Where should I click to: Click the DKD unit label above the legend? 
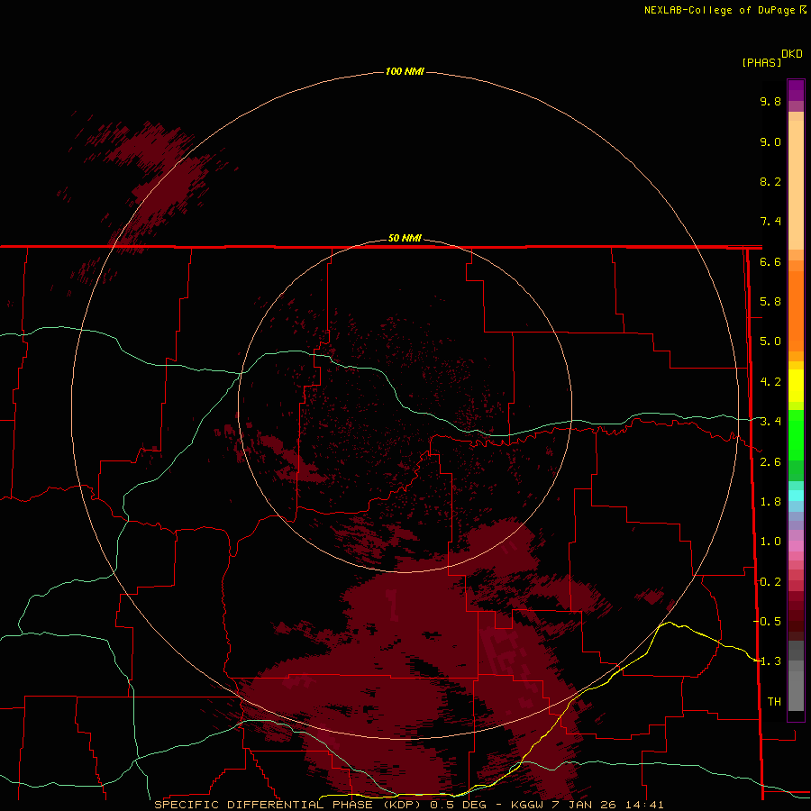tap(791, 54)
